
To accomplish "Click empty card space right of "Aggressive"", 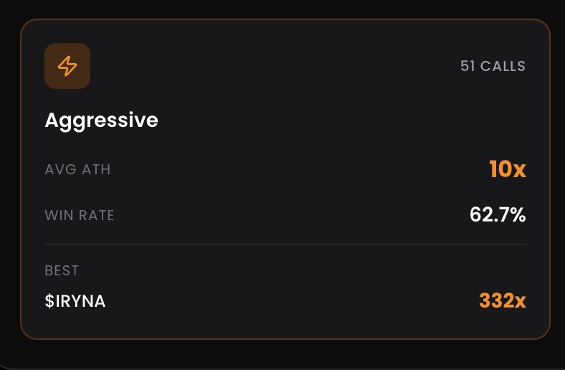I will coord(323,120).
